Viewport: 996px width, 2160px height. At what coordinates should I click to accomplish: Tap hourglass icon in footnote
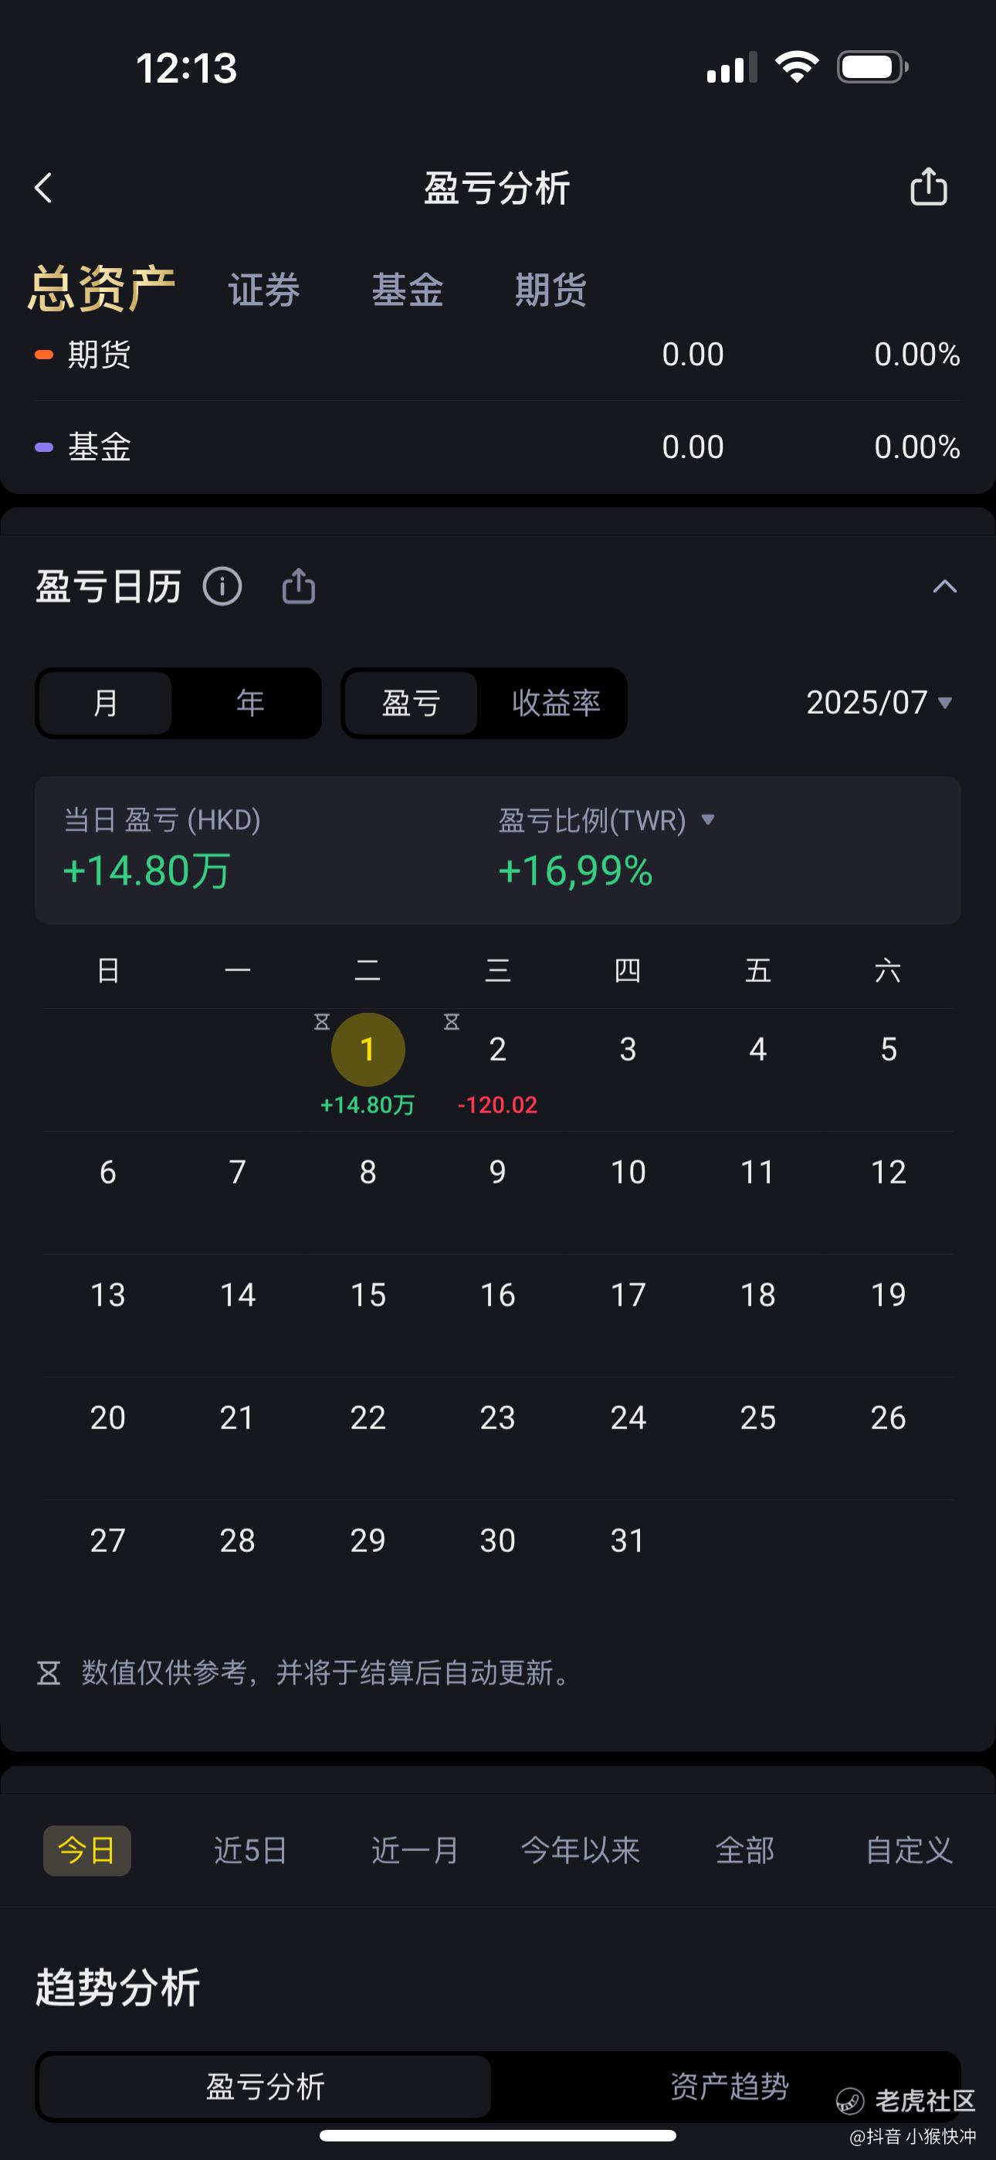click(49, 1673)
